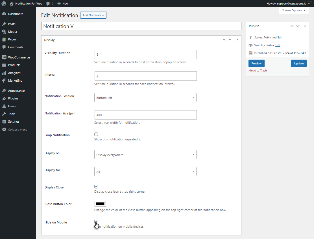Move the Display panel up

coord(224,40)
